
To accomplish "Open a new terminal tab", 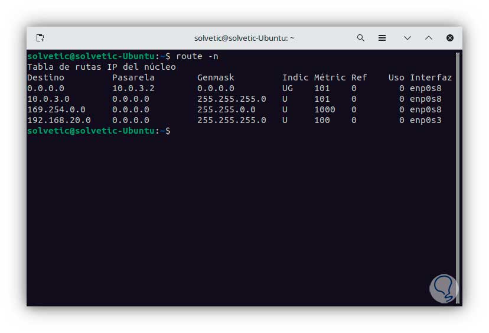I will [40, 38].
